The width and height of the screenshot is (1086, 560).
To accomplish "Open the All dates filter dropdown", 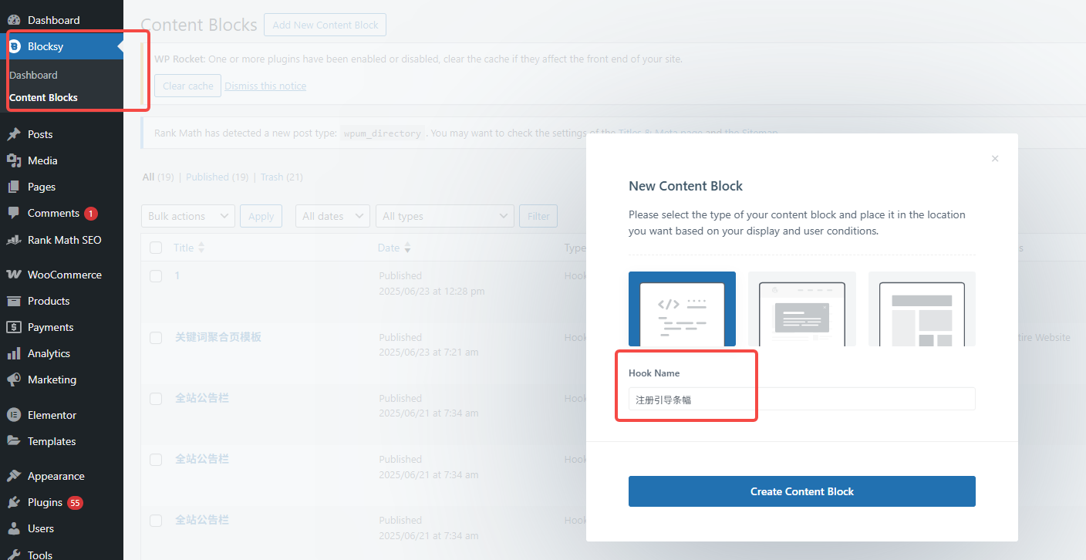I will (333, 216).
